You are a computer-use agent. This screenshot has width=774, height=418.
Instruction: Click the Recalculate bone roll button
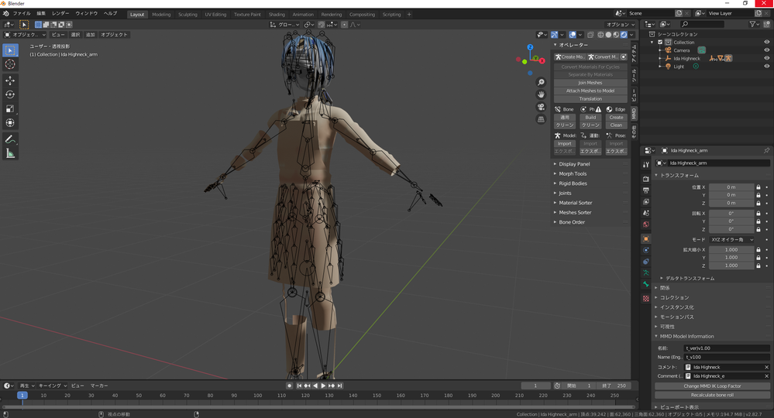point(712,395)
